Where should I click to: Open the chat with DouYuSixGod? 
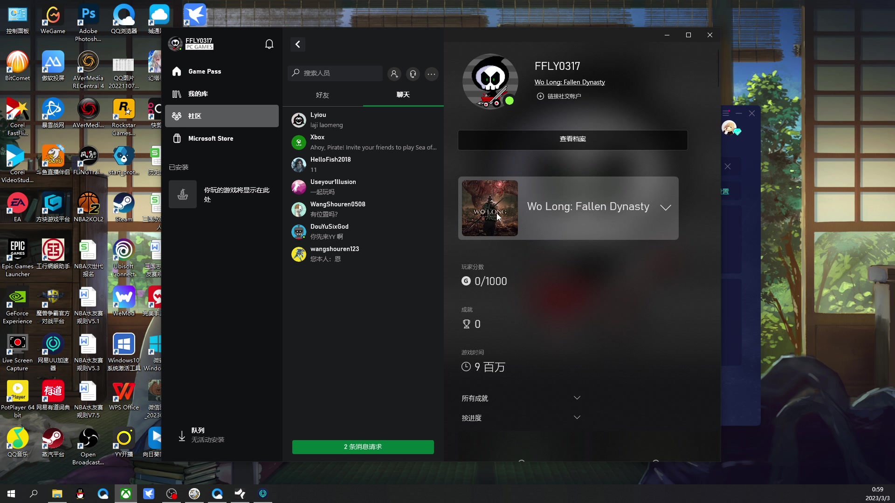tap(364, 231)
